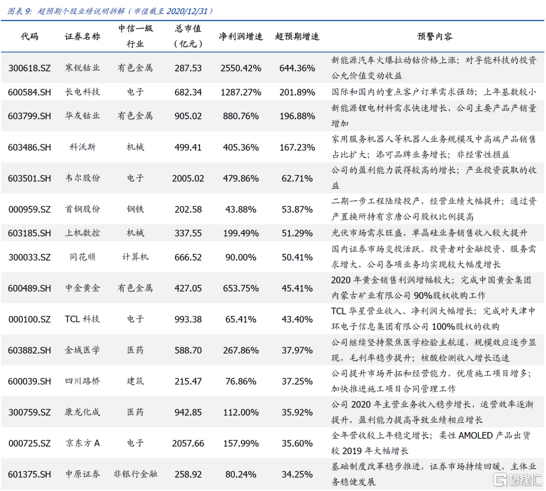Click the security name 华友钴业
Viewport: 546px width, 491px height.
82,116
